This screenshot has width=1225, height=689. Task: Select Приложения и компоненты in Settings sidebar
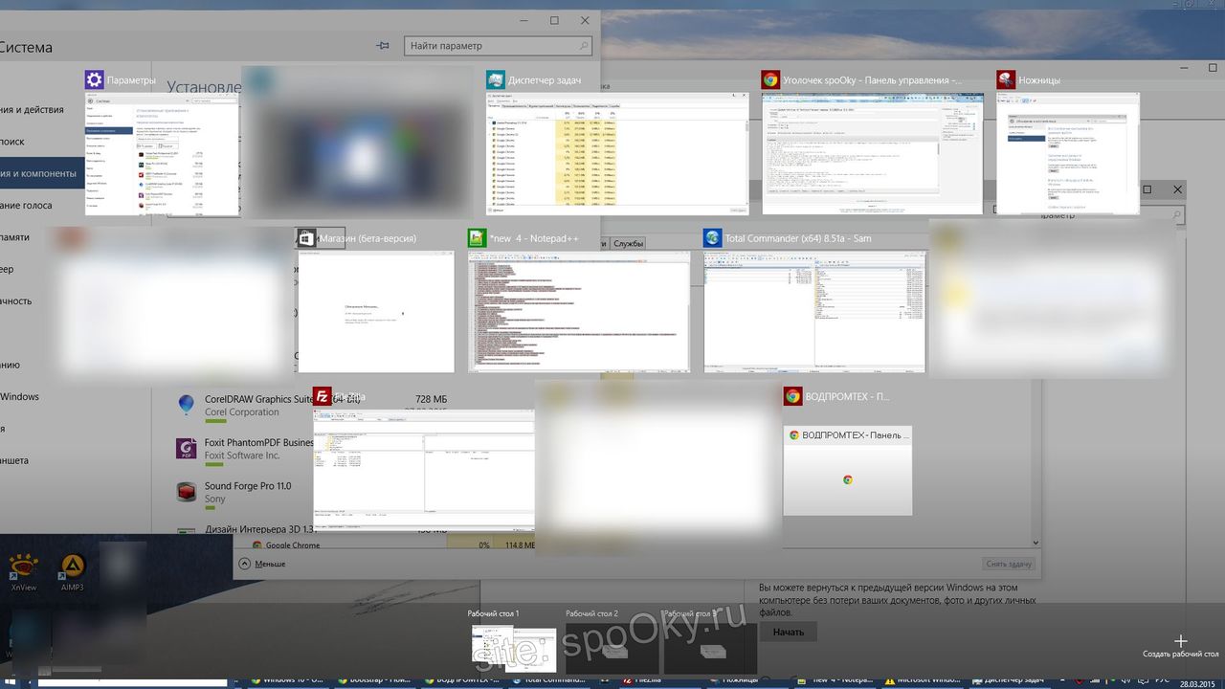[x=40, y=173]
